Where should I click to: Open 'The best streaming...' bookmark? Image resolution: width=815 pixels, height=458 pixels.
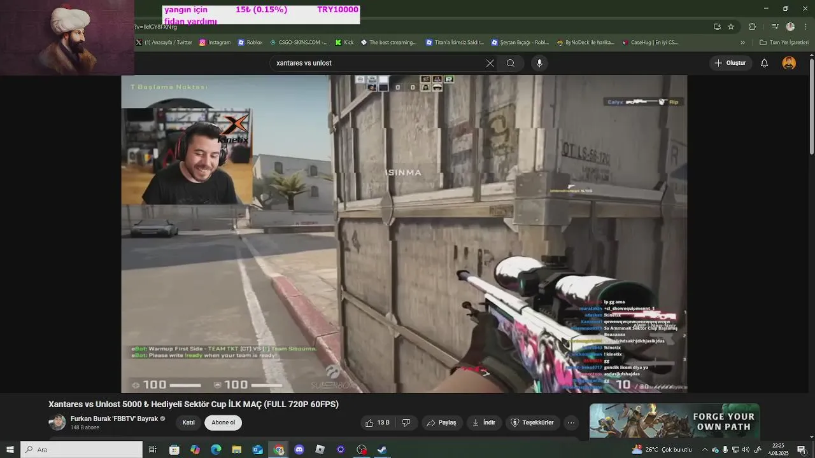coord(388,43)
